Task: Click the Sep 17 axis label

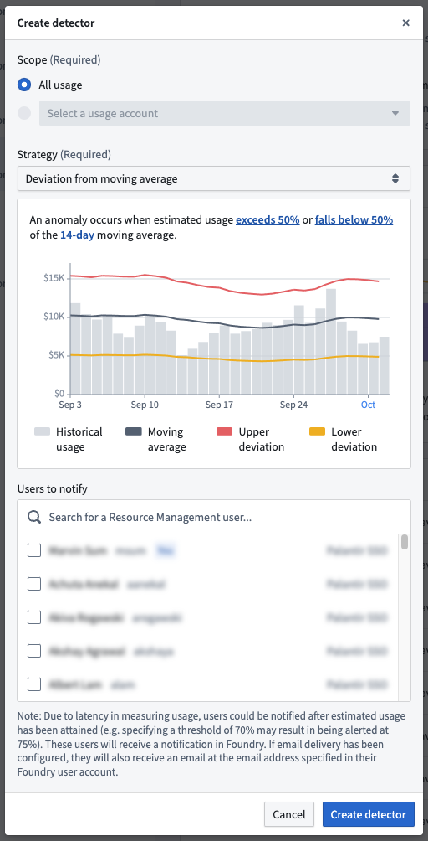Action: 219,405
